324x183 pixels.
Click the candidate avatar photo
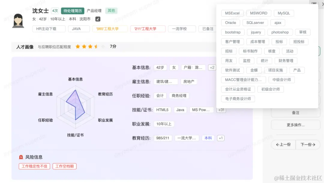tap(18, 20)
